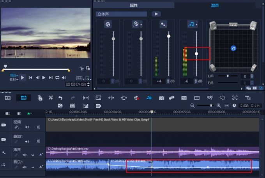This screenshot has height=178, width=265.
Task: Undo the last edit
Action: (60, 98)
